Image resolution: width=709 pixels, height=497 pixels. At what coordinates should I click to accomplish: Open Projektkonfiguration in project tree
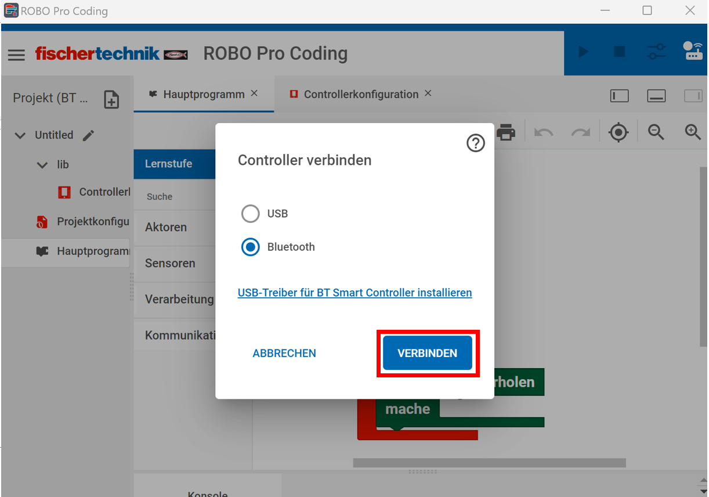82,222
